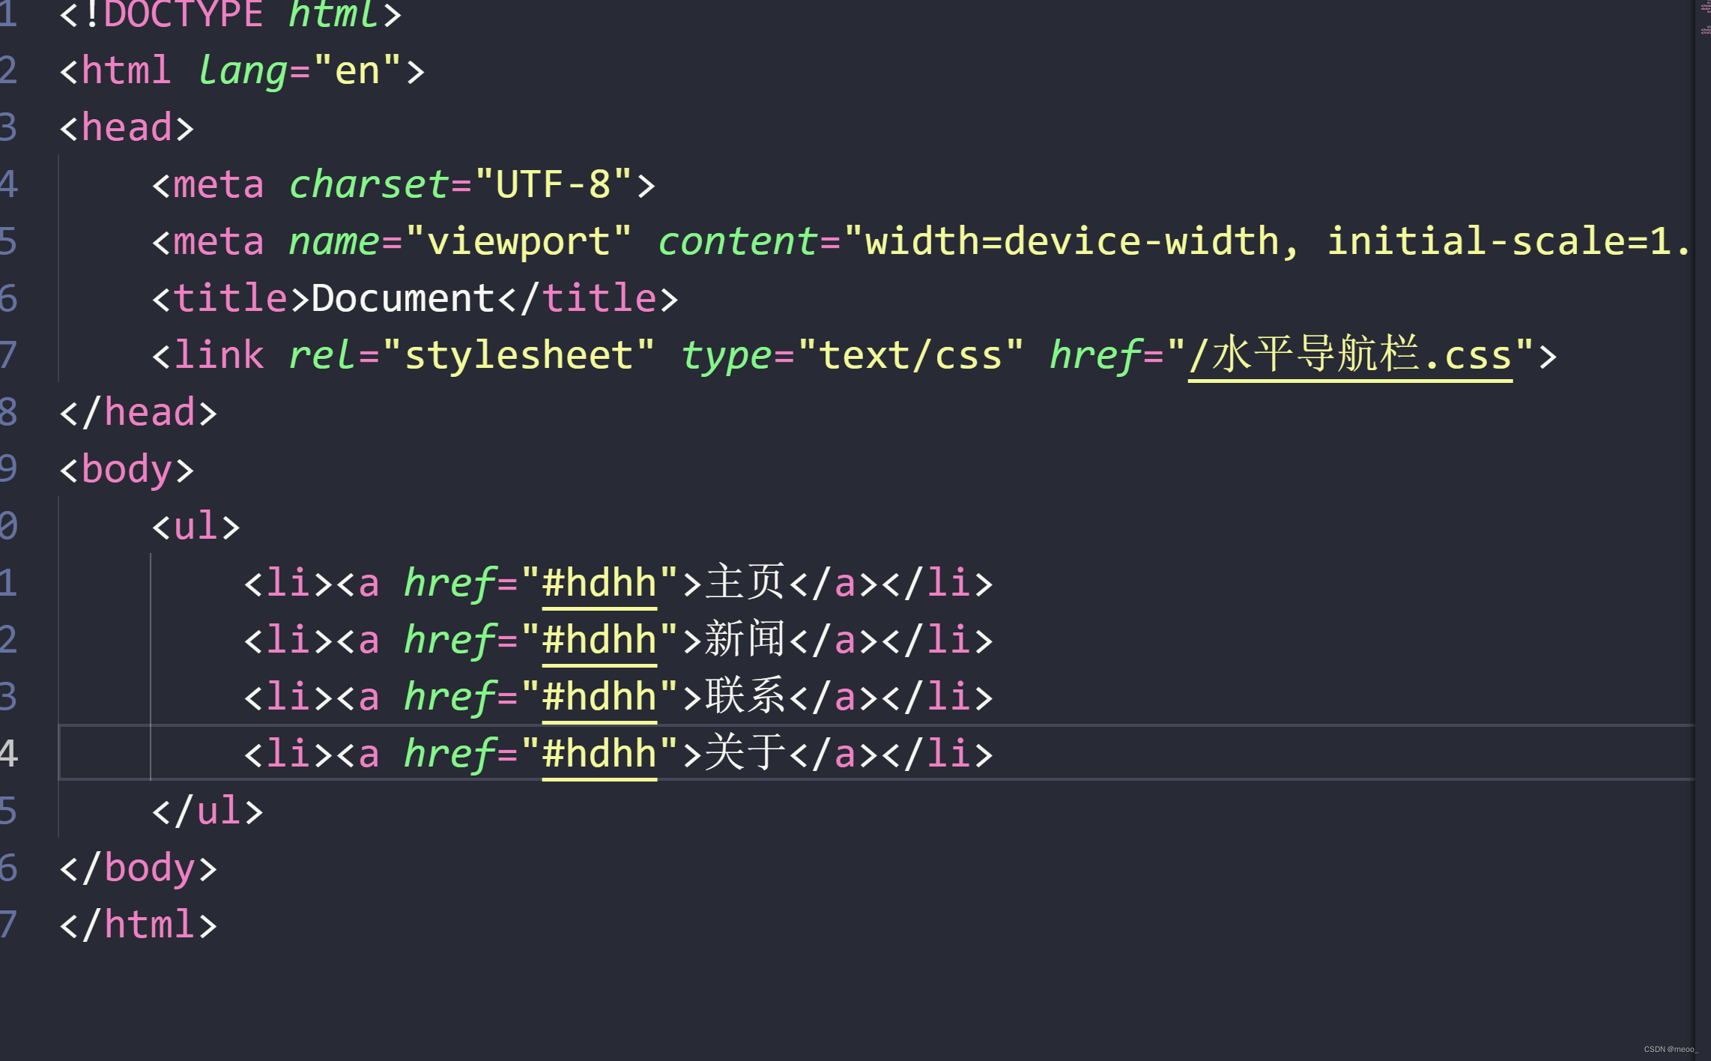The width and height of the screenshot is (1711, 1061).
Task: Click the closing /head tag
Action: 139,411
